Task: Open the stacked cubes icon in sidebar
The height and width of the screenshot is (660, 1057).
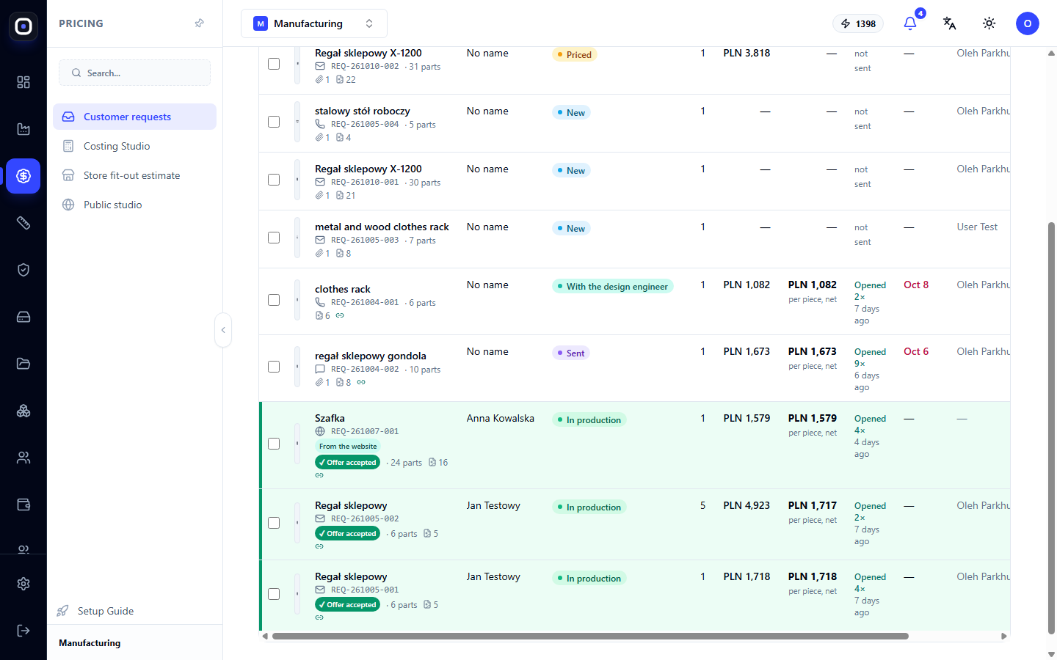Action: [23, 411]
